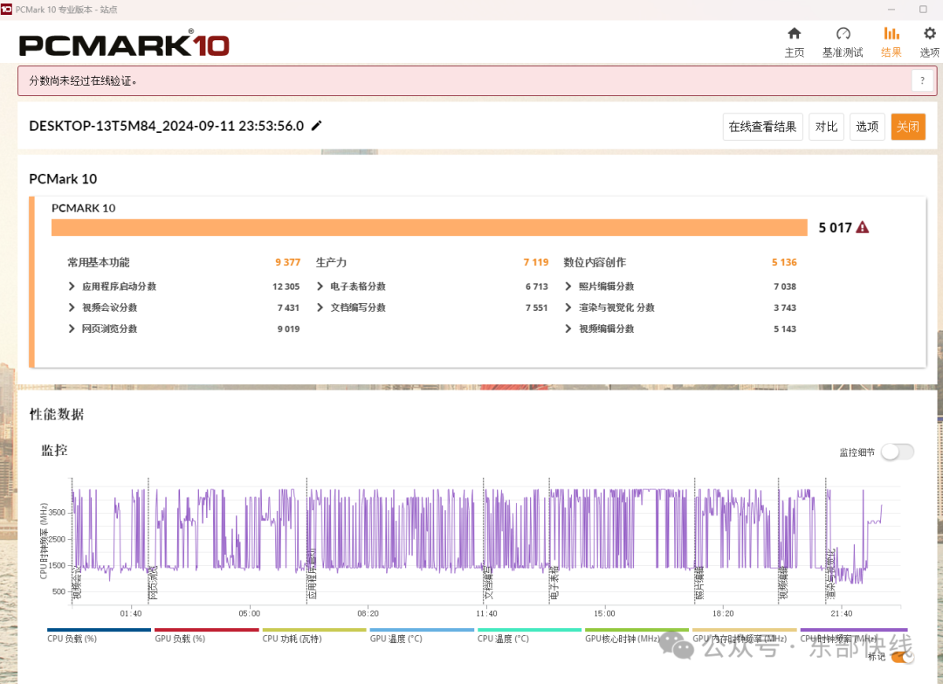Screen dimensions: 943x684
Task: Select the GPU 内存时钟频率 legend
Action: [745, 635]
